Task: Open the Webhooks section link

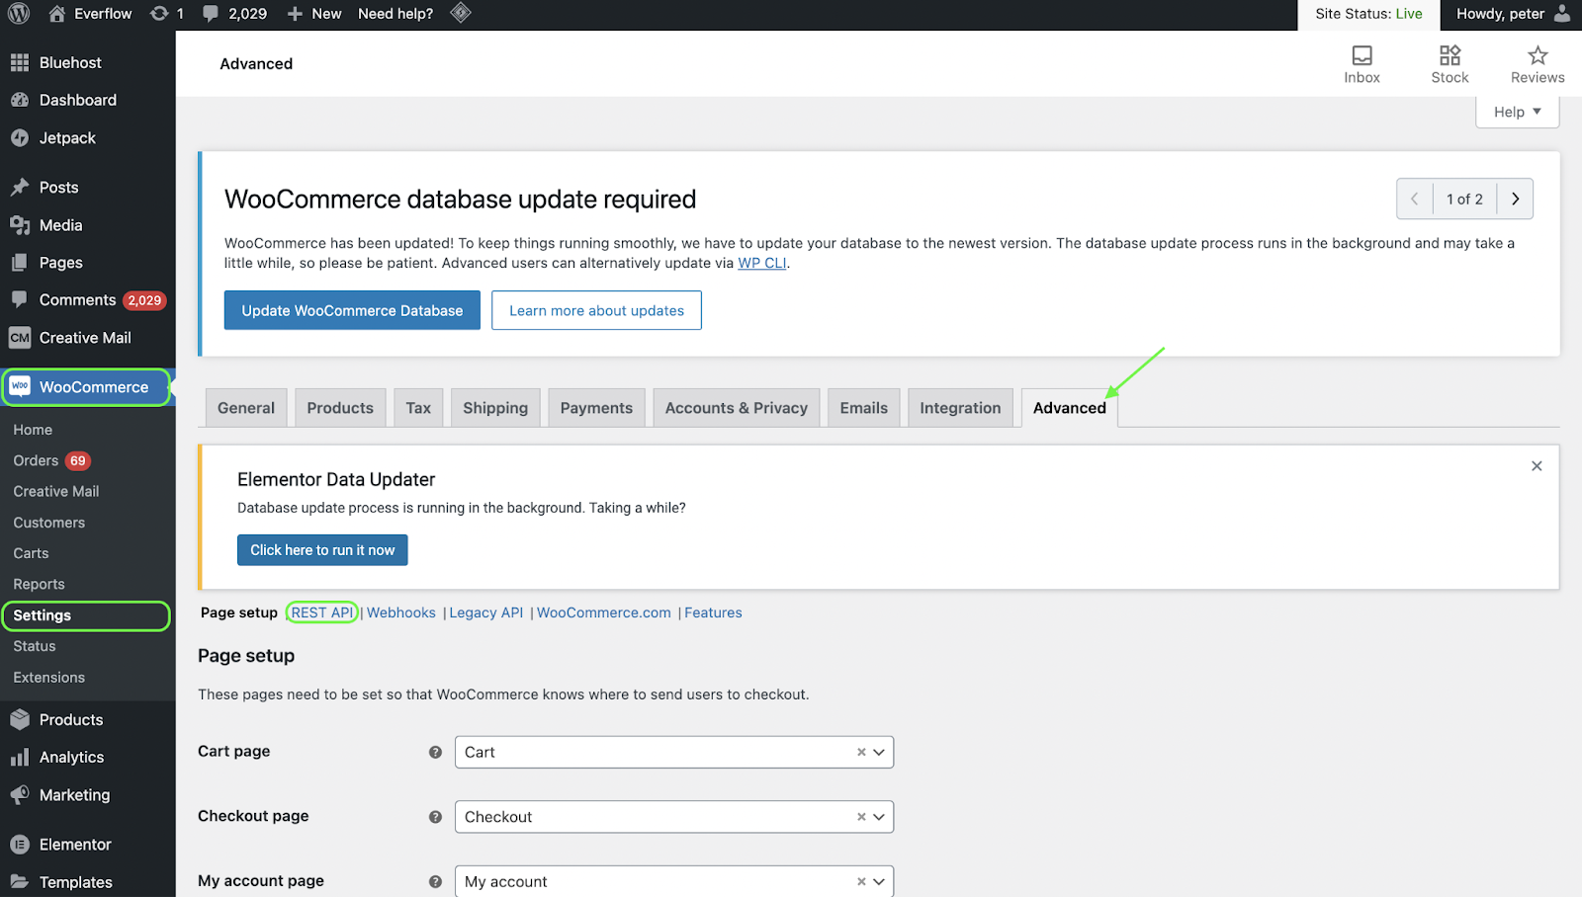Action: click(401, 612)
